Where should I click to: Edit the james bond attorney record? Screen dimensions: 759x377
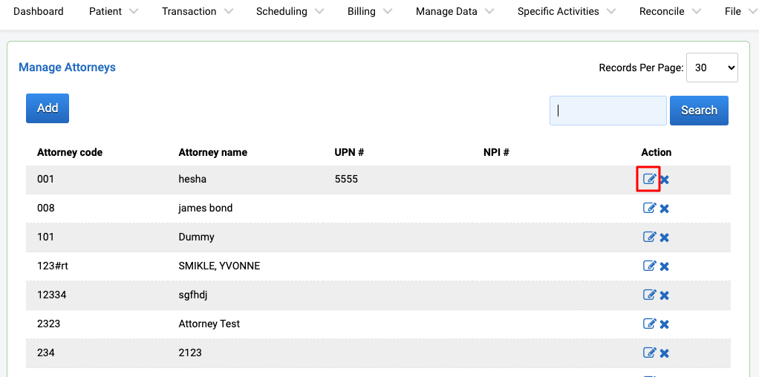pos(649,208)
